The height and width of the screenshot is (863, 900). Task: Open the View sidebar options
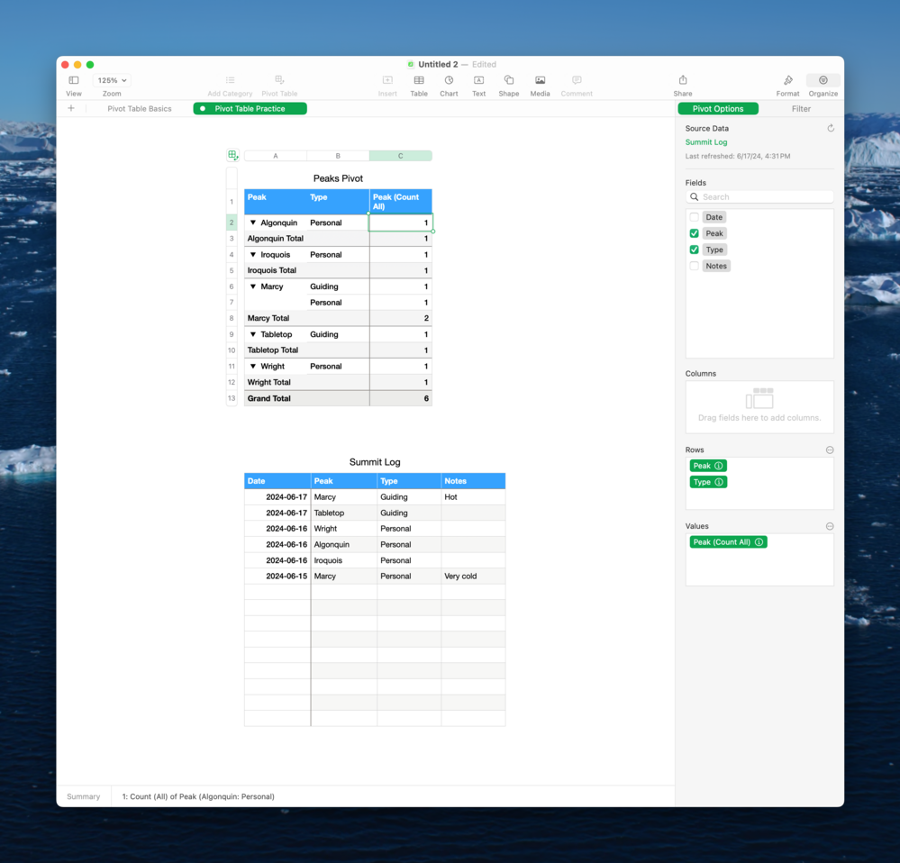74,80
